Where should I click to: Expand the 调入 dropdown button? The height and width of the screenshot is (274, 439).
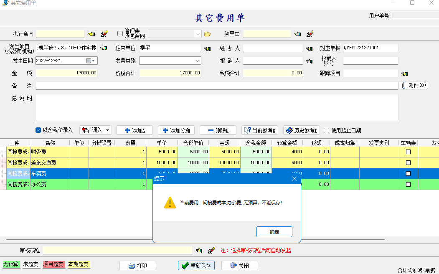click(x=108, y=130)
